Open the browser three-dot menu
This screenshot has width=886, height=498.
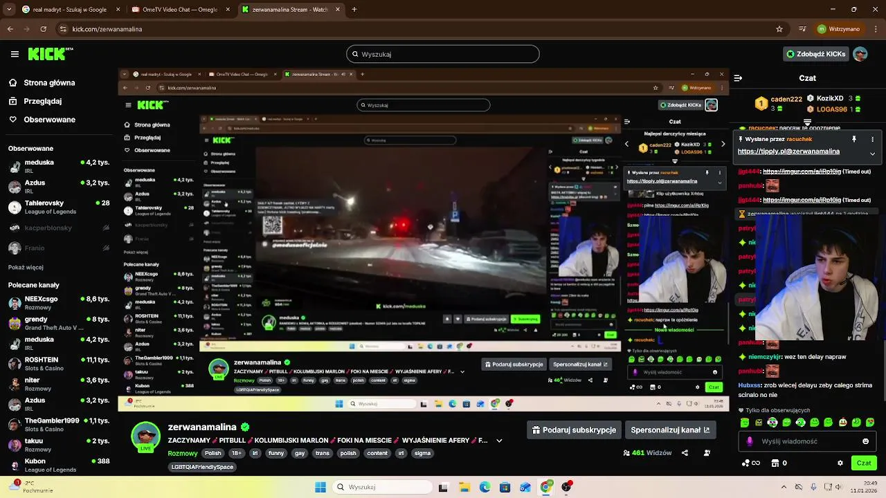[876, 29]
